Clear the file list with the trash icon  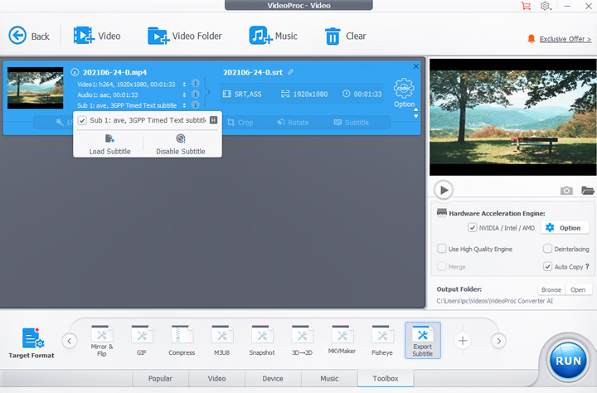click(x=345, y=36)
